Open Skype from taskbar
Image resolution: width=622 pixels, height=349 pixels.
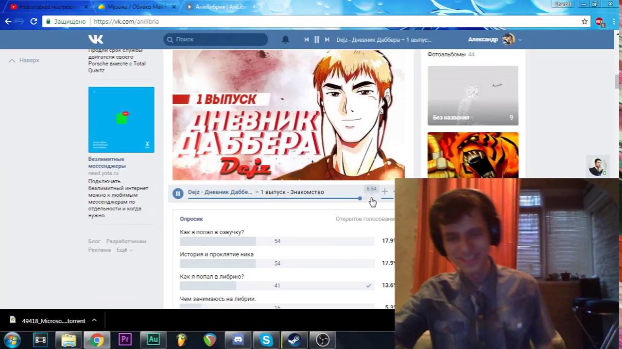(266, 340)
